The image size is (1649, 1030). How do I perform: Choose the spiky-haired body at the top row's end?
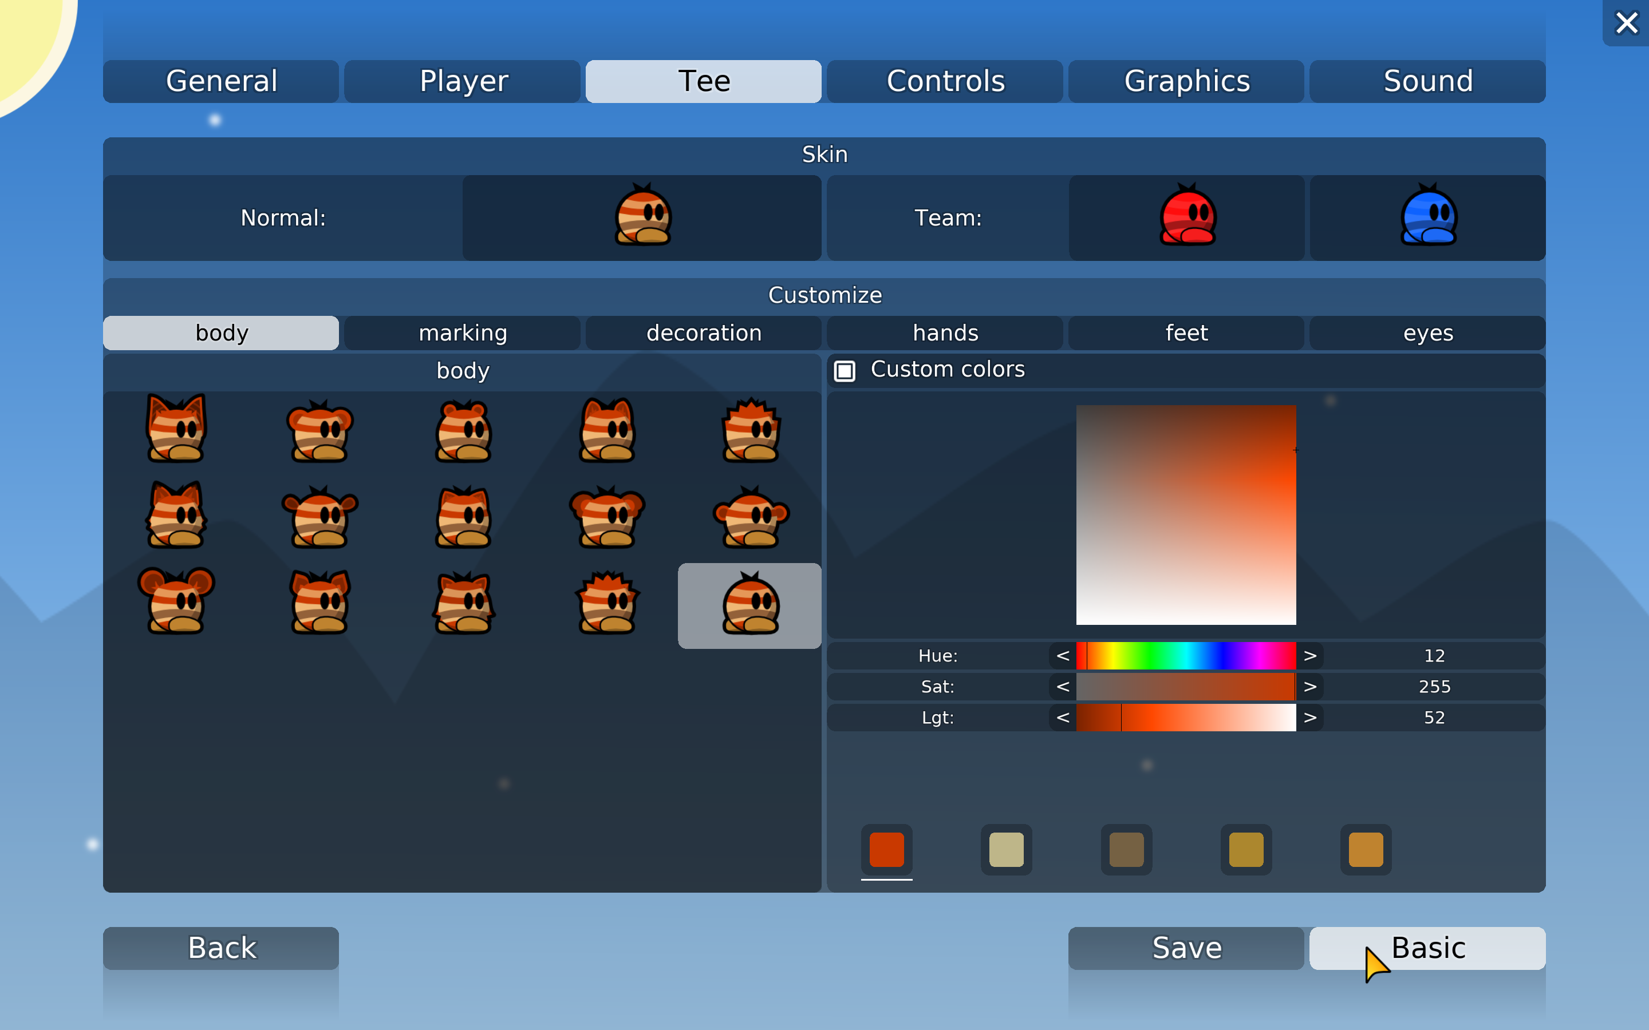(751, 430)
